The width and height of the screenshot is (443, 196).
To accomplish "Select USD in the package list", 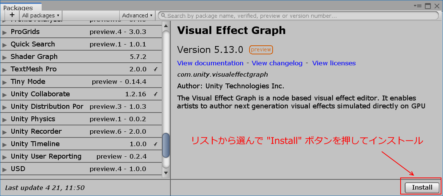I will (x=81, y=169).
